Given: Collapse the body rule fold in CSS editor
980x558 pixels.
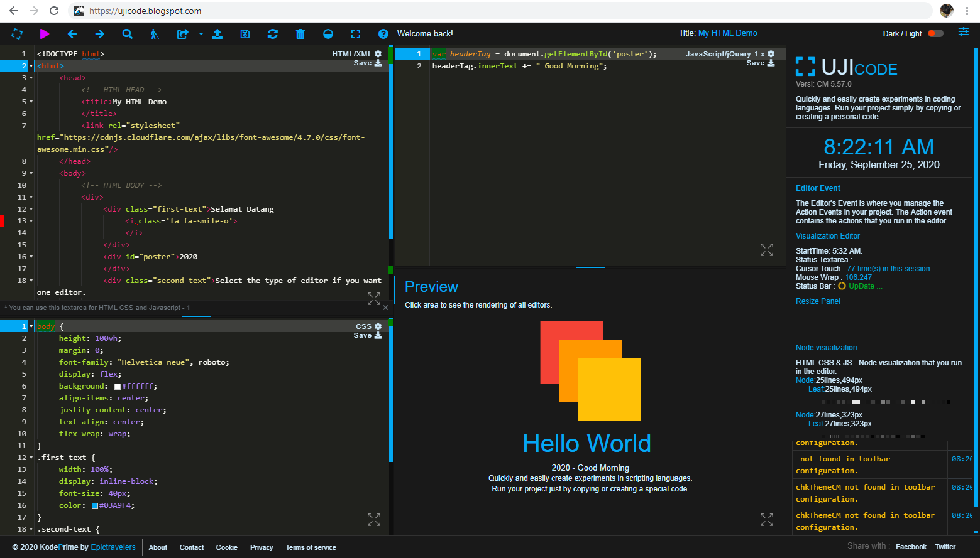Looking at the screenshot, I should 31,326.
